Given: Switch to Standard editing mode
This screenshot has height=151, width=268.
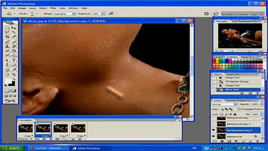Looking at the screenshot, I should tap(7, 91).
